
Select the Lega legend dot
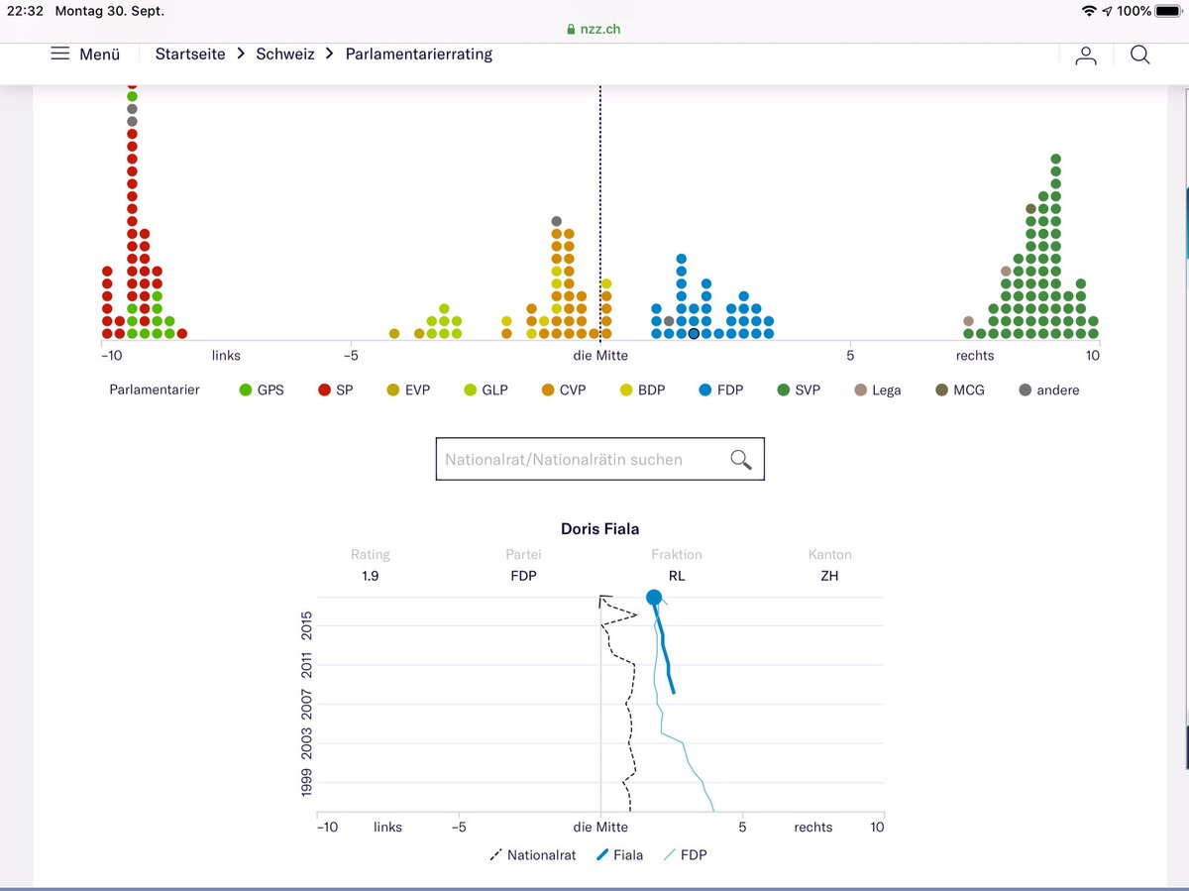point(861,390)
